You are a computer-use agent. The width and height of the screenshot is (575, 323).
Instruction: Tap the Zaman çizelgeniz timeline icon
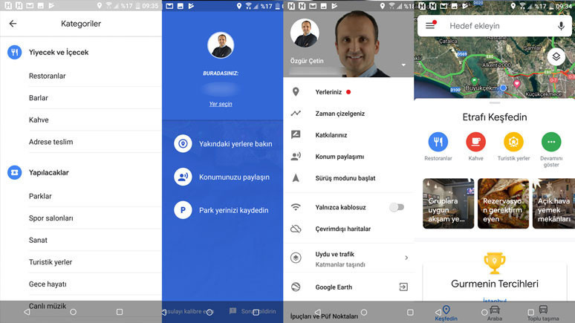296,114
